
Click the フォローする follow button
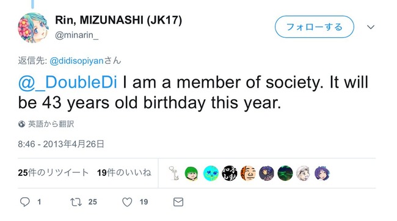click(x=314, y=27)
